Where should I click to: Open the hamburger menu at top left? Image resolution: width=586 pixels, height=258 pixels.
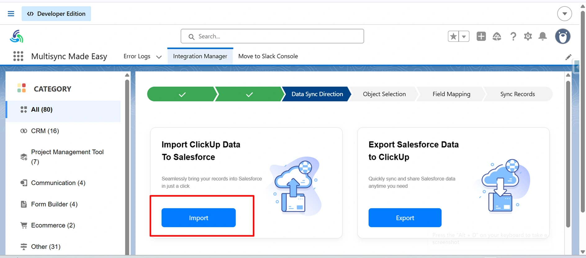(x=11, y=14)
